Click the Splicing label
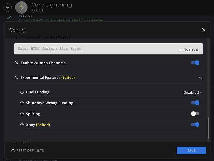 coord(33,114)
